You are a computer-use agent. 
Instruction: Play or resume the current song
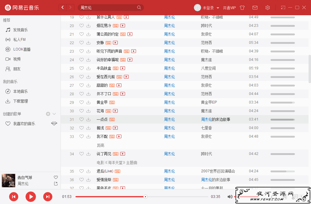[x=31, y=197]
